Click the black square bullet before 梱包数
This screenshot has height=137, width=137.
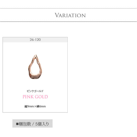click(17, 124)
